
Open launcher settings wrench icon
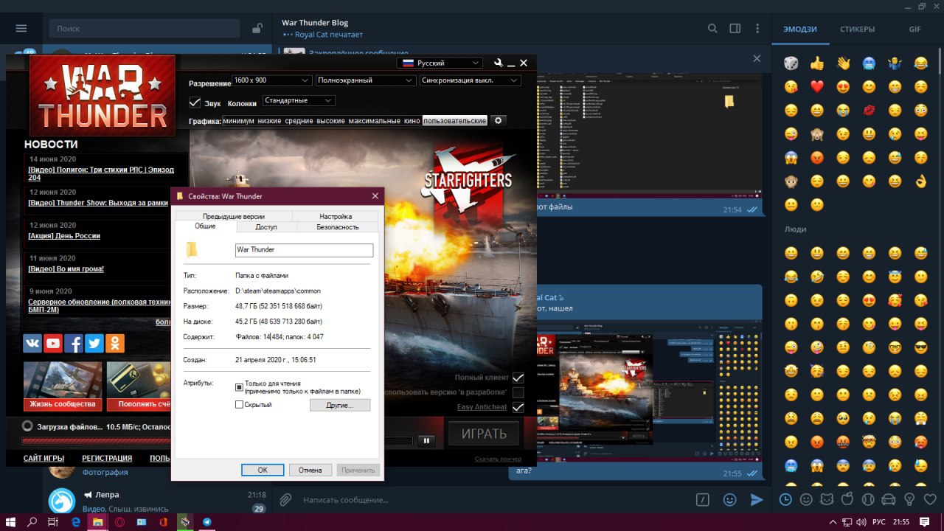tap(498, 63)
